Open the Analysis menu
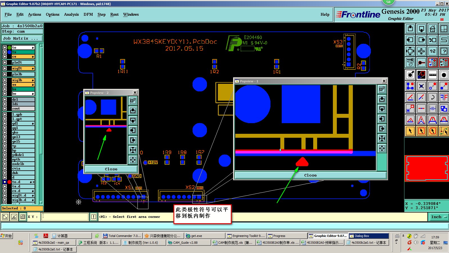The height and width of the screenshot is (253, 449). pyautogui.click(x=71, y=15)
